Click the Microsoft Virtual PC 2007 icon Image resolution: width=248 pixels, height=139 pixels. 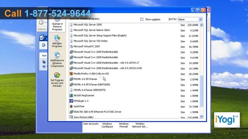(x=71, y=46)
